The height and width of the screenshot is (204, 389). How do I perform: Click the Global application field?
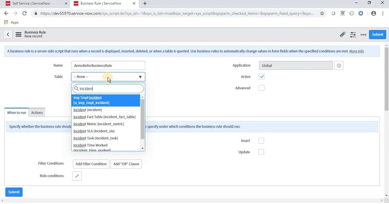[296, 65]
